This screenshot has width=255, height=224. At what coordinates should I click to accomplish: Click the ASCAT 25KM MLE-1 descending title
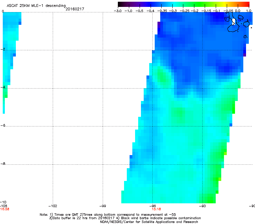tap(36, 6)
